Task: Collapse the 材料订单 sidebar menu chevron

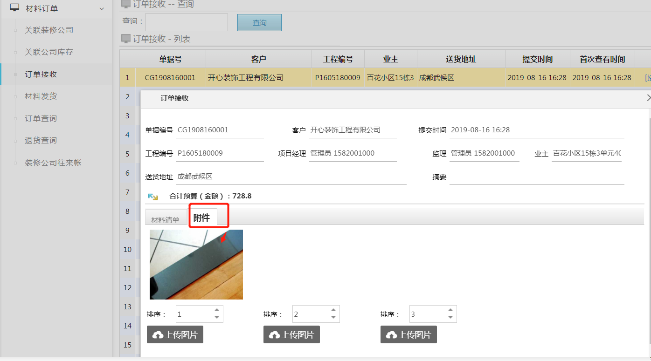Action: (102, 8)
